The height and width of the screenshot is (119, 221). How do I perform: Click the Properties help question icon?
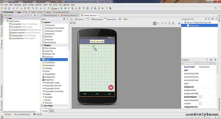pyautogui.click(x=207, y=60)
